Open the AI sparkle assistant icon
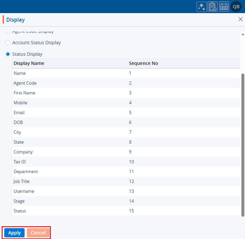Viewport: 245px width, 239px height. [x=201, y=7]
